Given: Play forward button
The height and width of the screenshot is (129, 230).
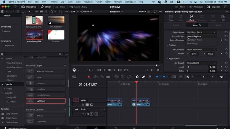Looking at the screenshot, I should coord(114,70).
